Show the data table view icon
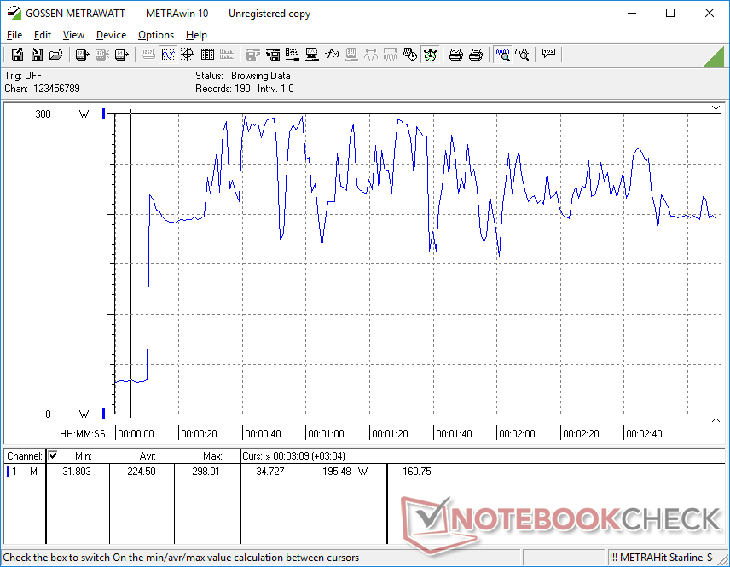 (207, 55)
